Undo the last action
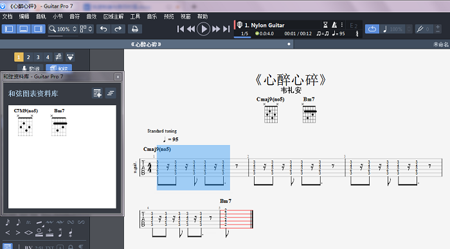Screen dimensions: 450x249 104,29
